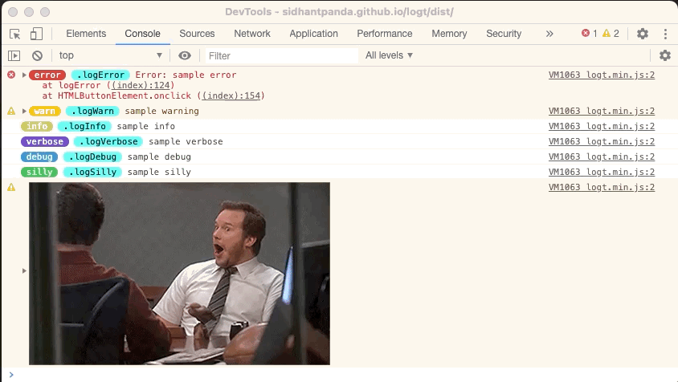Click the .logWarn tag
This screenshot has width=678, height=382.
(x=92, y=111)
